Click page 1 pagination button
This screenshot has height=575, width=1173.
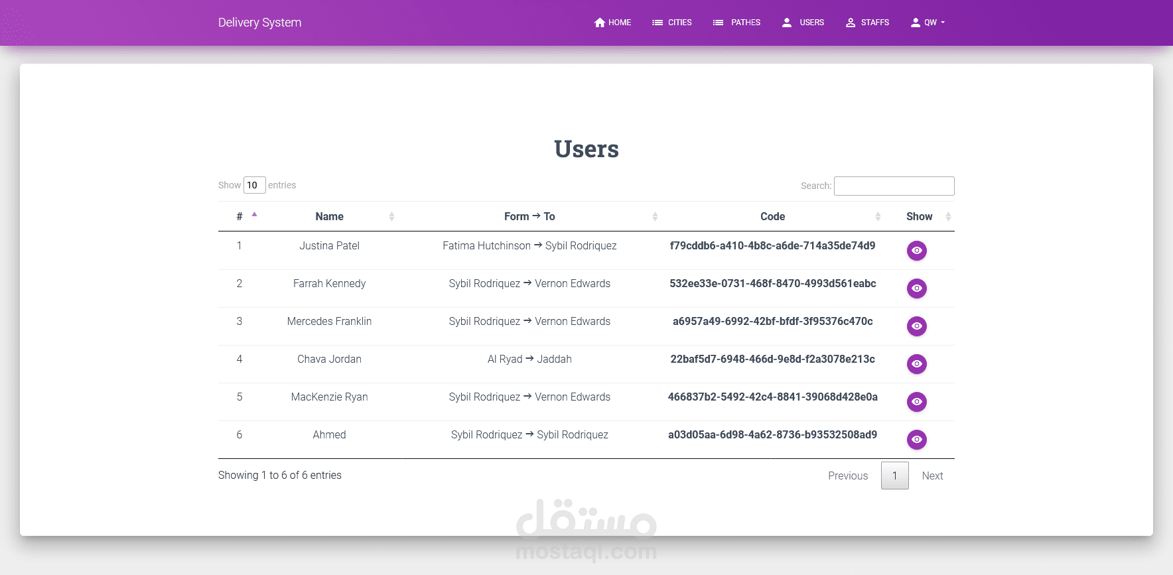(x=894, y=476)
